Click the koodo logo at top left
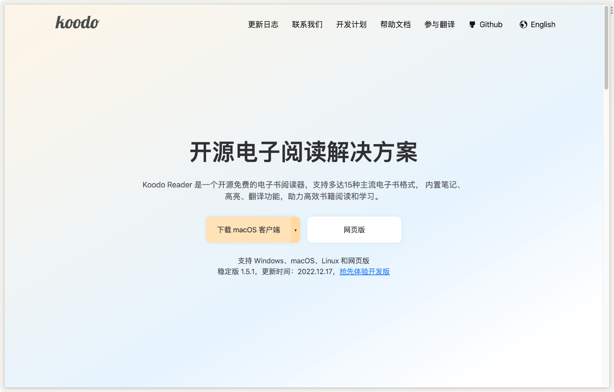This screenshot has height=392, width=614. (77, 23)
